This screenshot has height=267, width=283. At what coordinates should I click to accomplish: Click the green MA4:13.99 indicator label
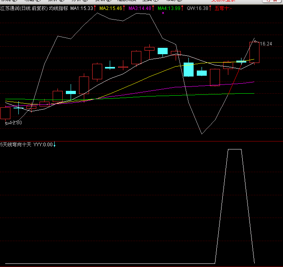(168, 8)
